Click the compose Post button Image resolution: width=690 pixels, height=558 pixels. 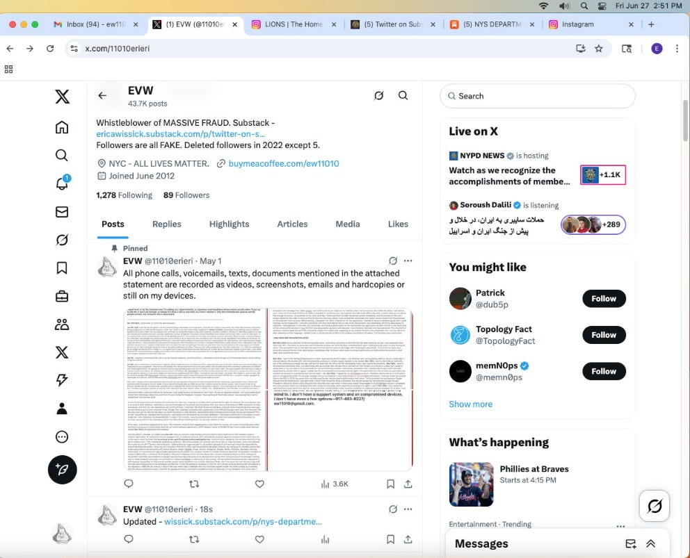pyautogui.click(x=62, y=470)
